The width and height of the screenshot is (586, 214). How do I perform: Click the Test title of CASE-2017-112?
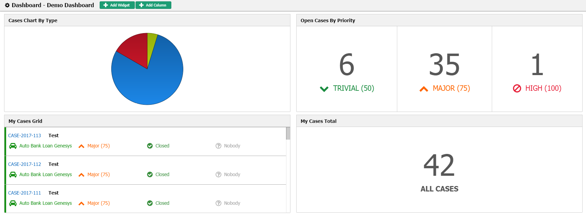(54, 164)
